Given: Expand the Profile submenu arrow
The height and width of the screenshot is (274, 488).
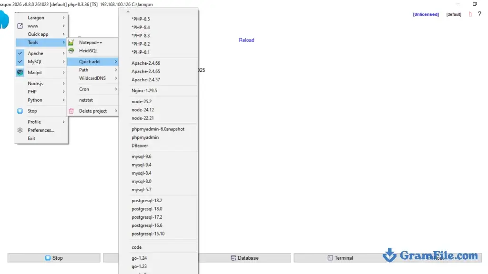Looking at the screenshot, I should 63,122.
